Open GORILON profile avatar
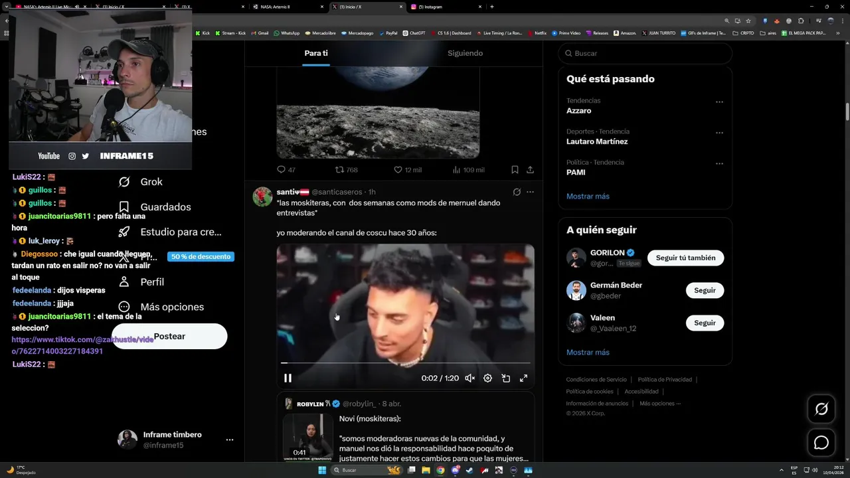 point(576,258)
